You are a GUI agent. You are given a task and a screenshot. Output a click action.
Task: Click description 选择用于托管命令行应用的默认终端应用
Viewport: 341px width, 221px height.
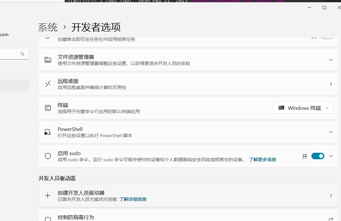pyautogui.click(x=98, y=111)
